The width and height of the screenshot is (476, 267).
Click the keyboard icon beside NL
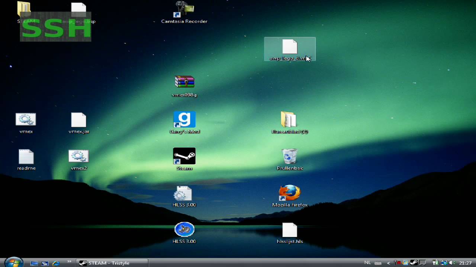(378, 263)
